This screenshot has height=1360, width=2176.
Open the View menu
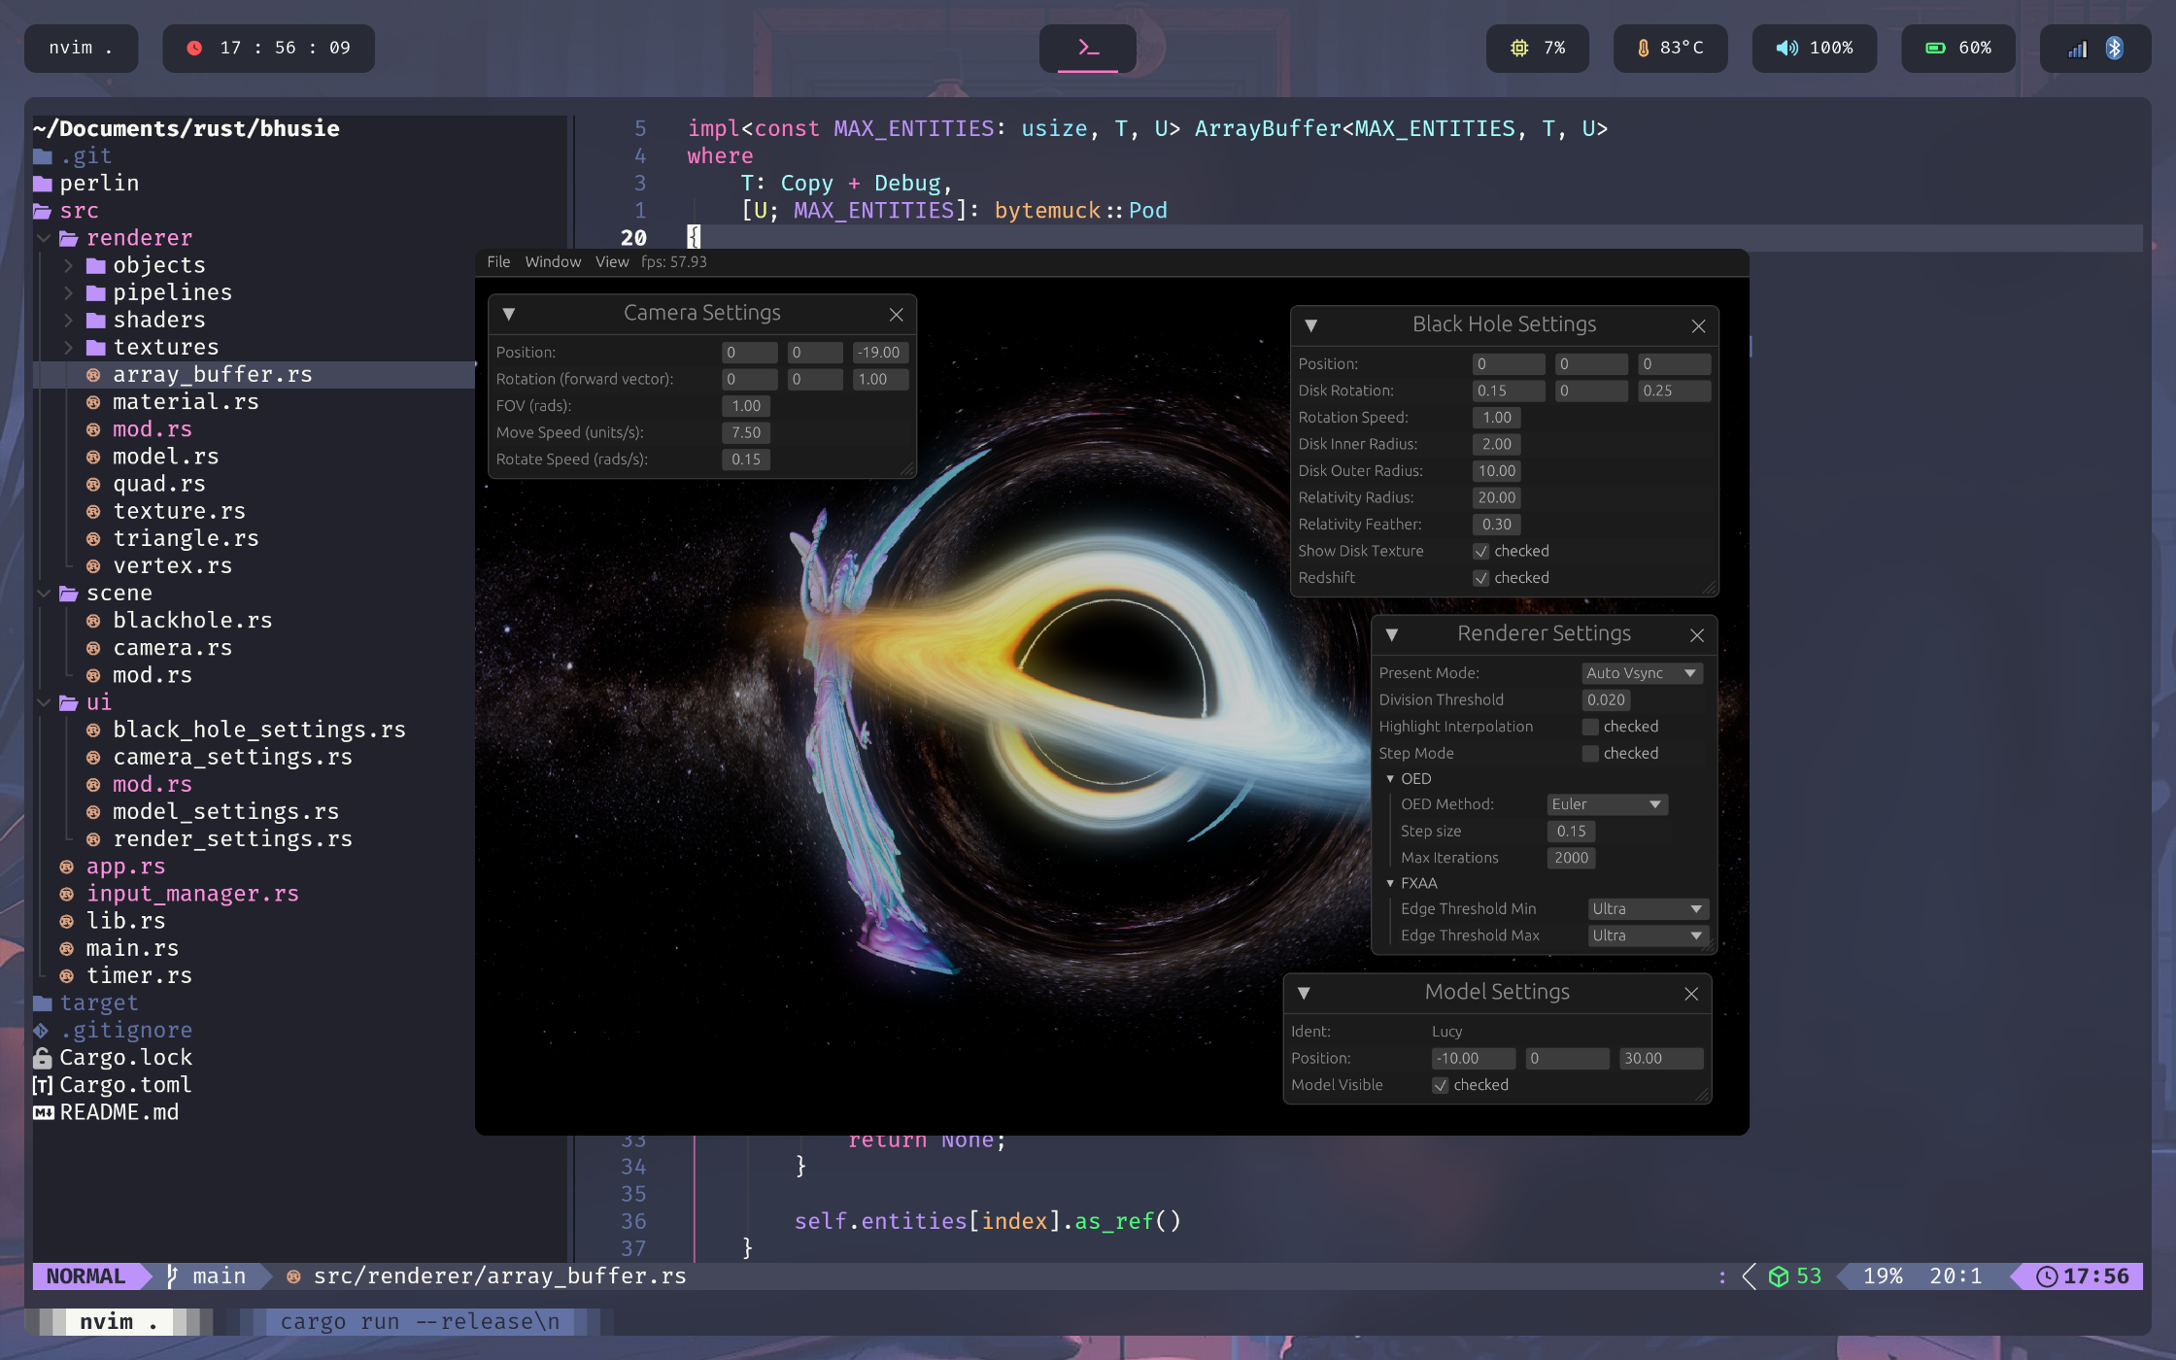(x=612, y=262)
